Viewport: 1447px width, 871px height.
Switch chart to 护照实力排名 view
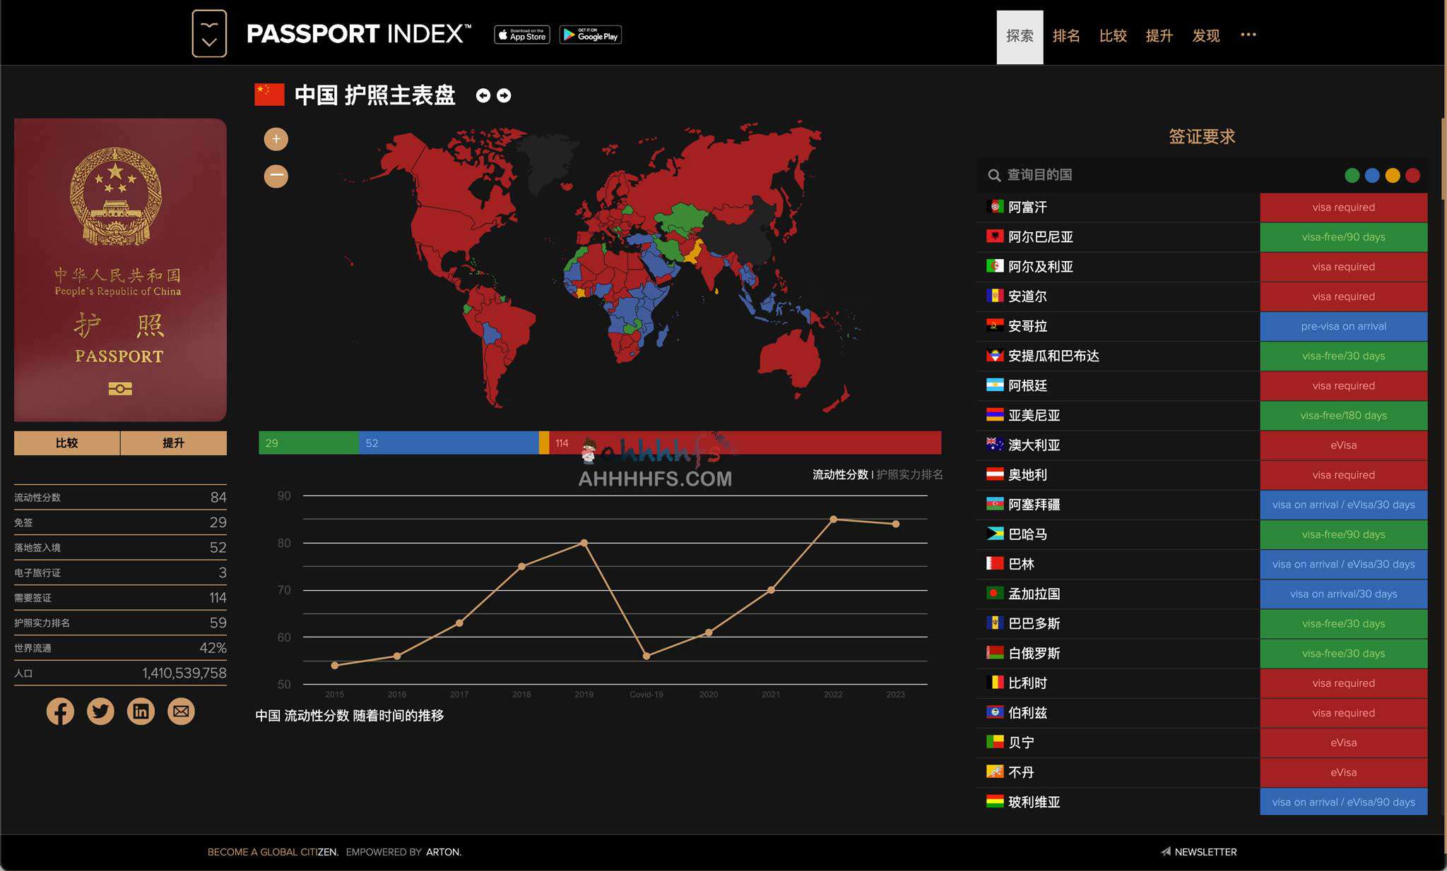point(909,474)
